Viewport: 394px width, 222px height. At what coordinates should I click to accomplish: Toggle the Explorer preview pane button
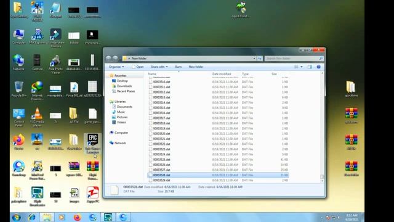coord(310,67)
